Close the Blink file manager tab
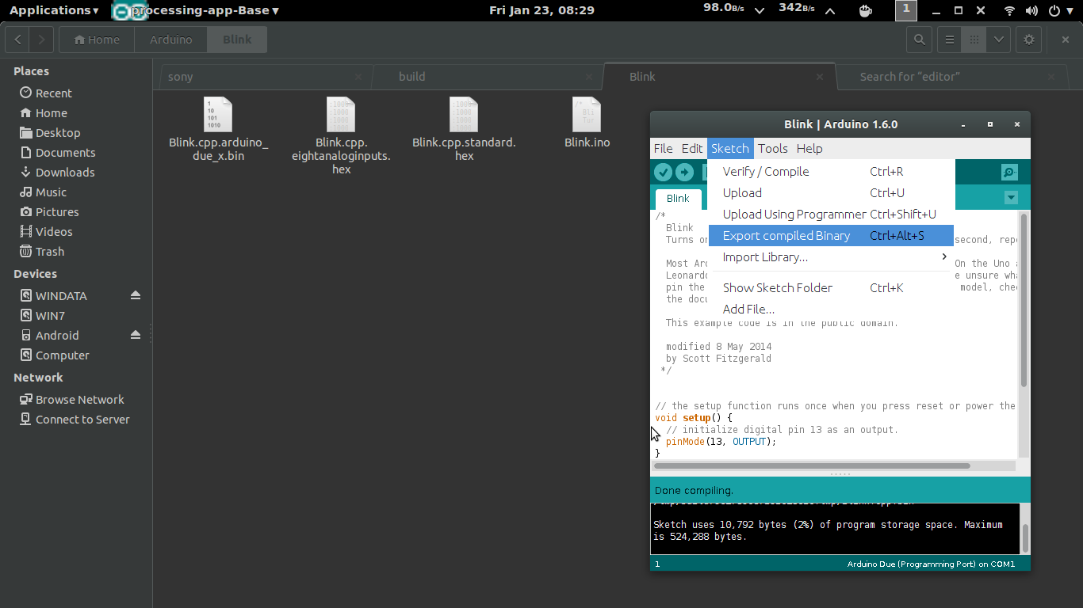Image resolution: width=1083 pixels, height=608 pixels. pyautogui.click(x=821, y=77)
